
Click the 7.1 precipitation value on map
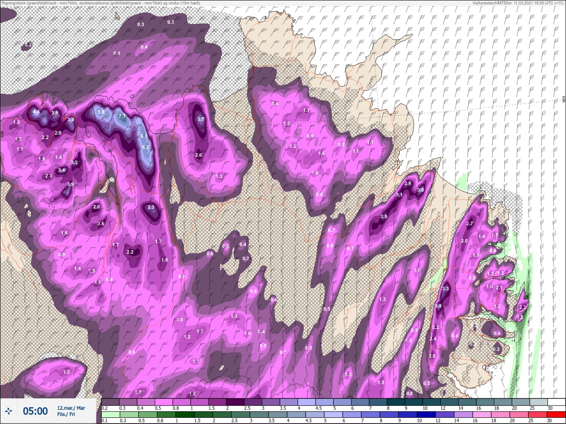coord(122,116)
